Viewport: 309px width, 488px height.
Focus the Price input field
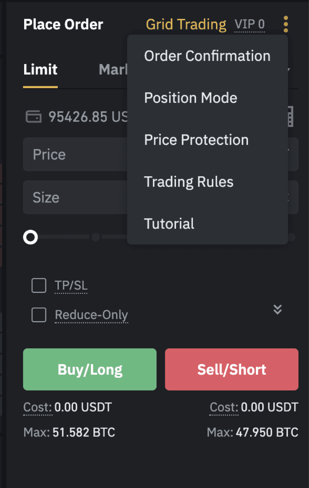pyautogui.click(x=161, y=154)
